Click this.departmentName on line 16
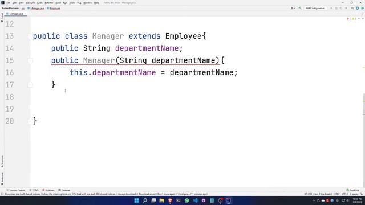 (x=113, y=72)
